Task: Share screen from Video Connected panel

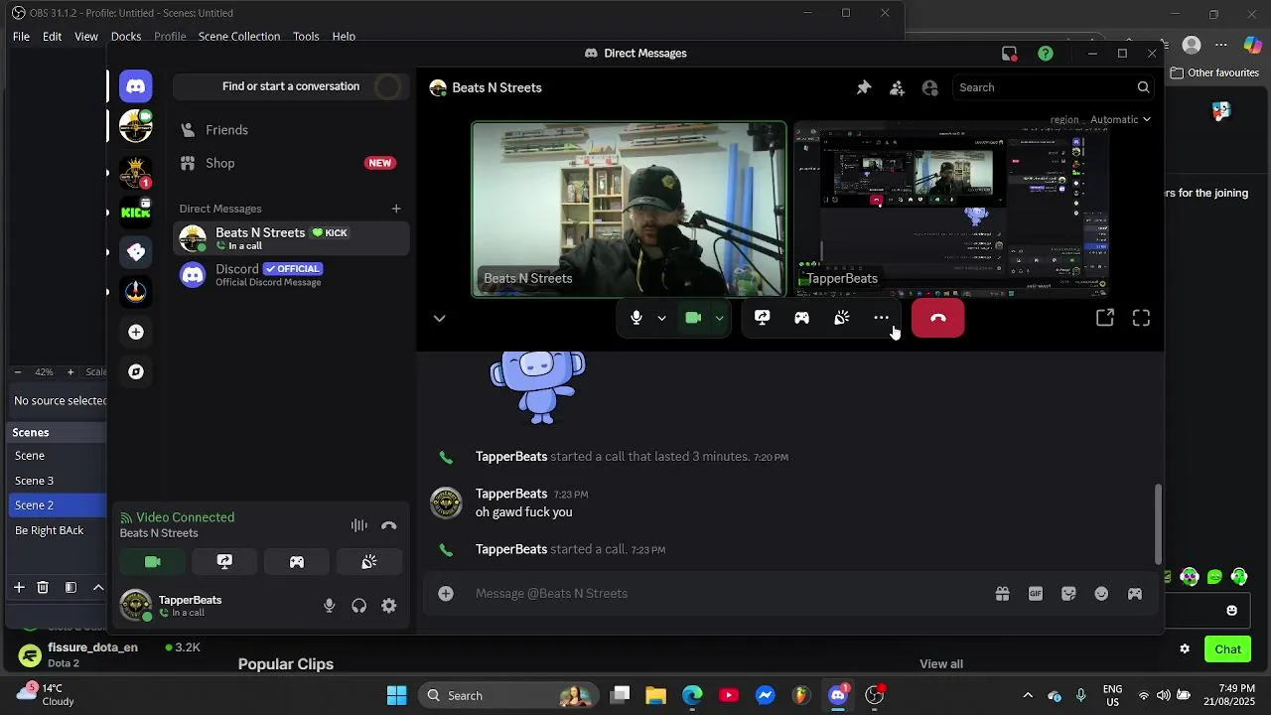Action: (224, 562)
